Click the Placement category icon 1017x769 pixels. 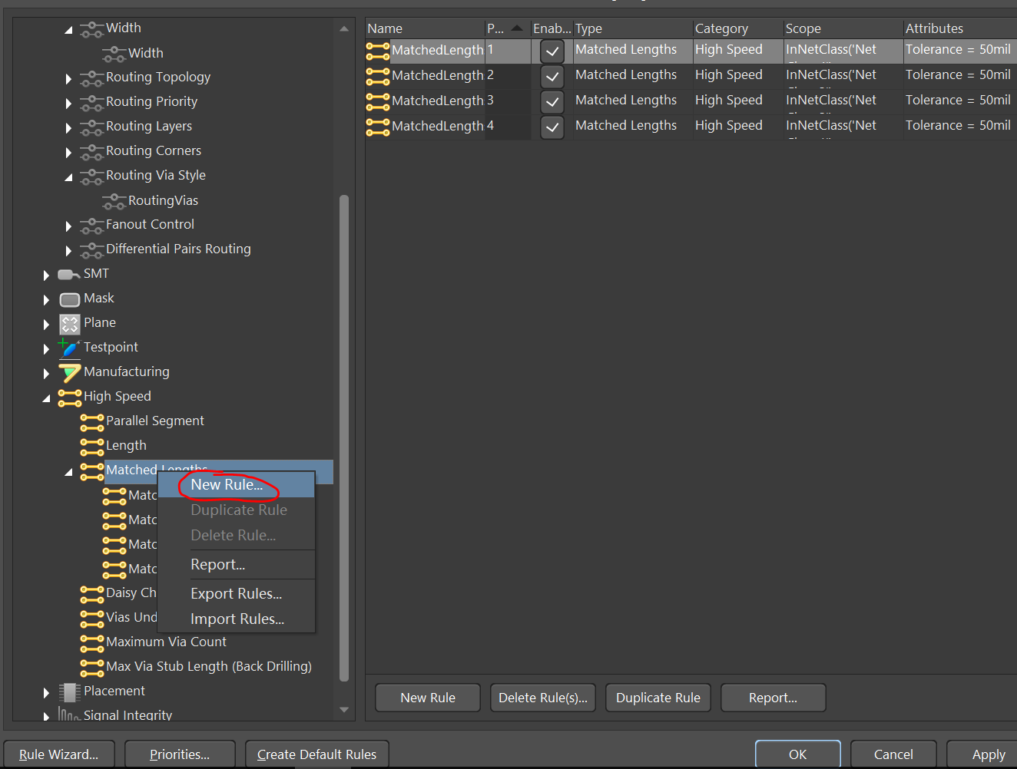point(69,692)
